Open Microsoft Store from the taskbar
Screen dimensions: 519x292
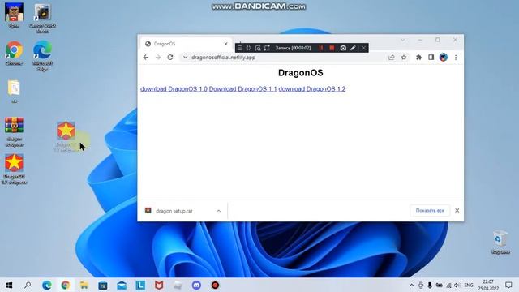point(103,285)
